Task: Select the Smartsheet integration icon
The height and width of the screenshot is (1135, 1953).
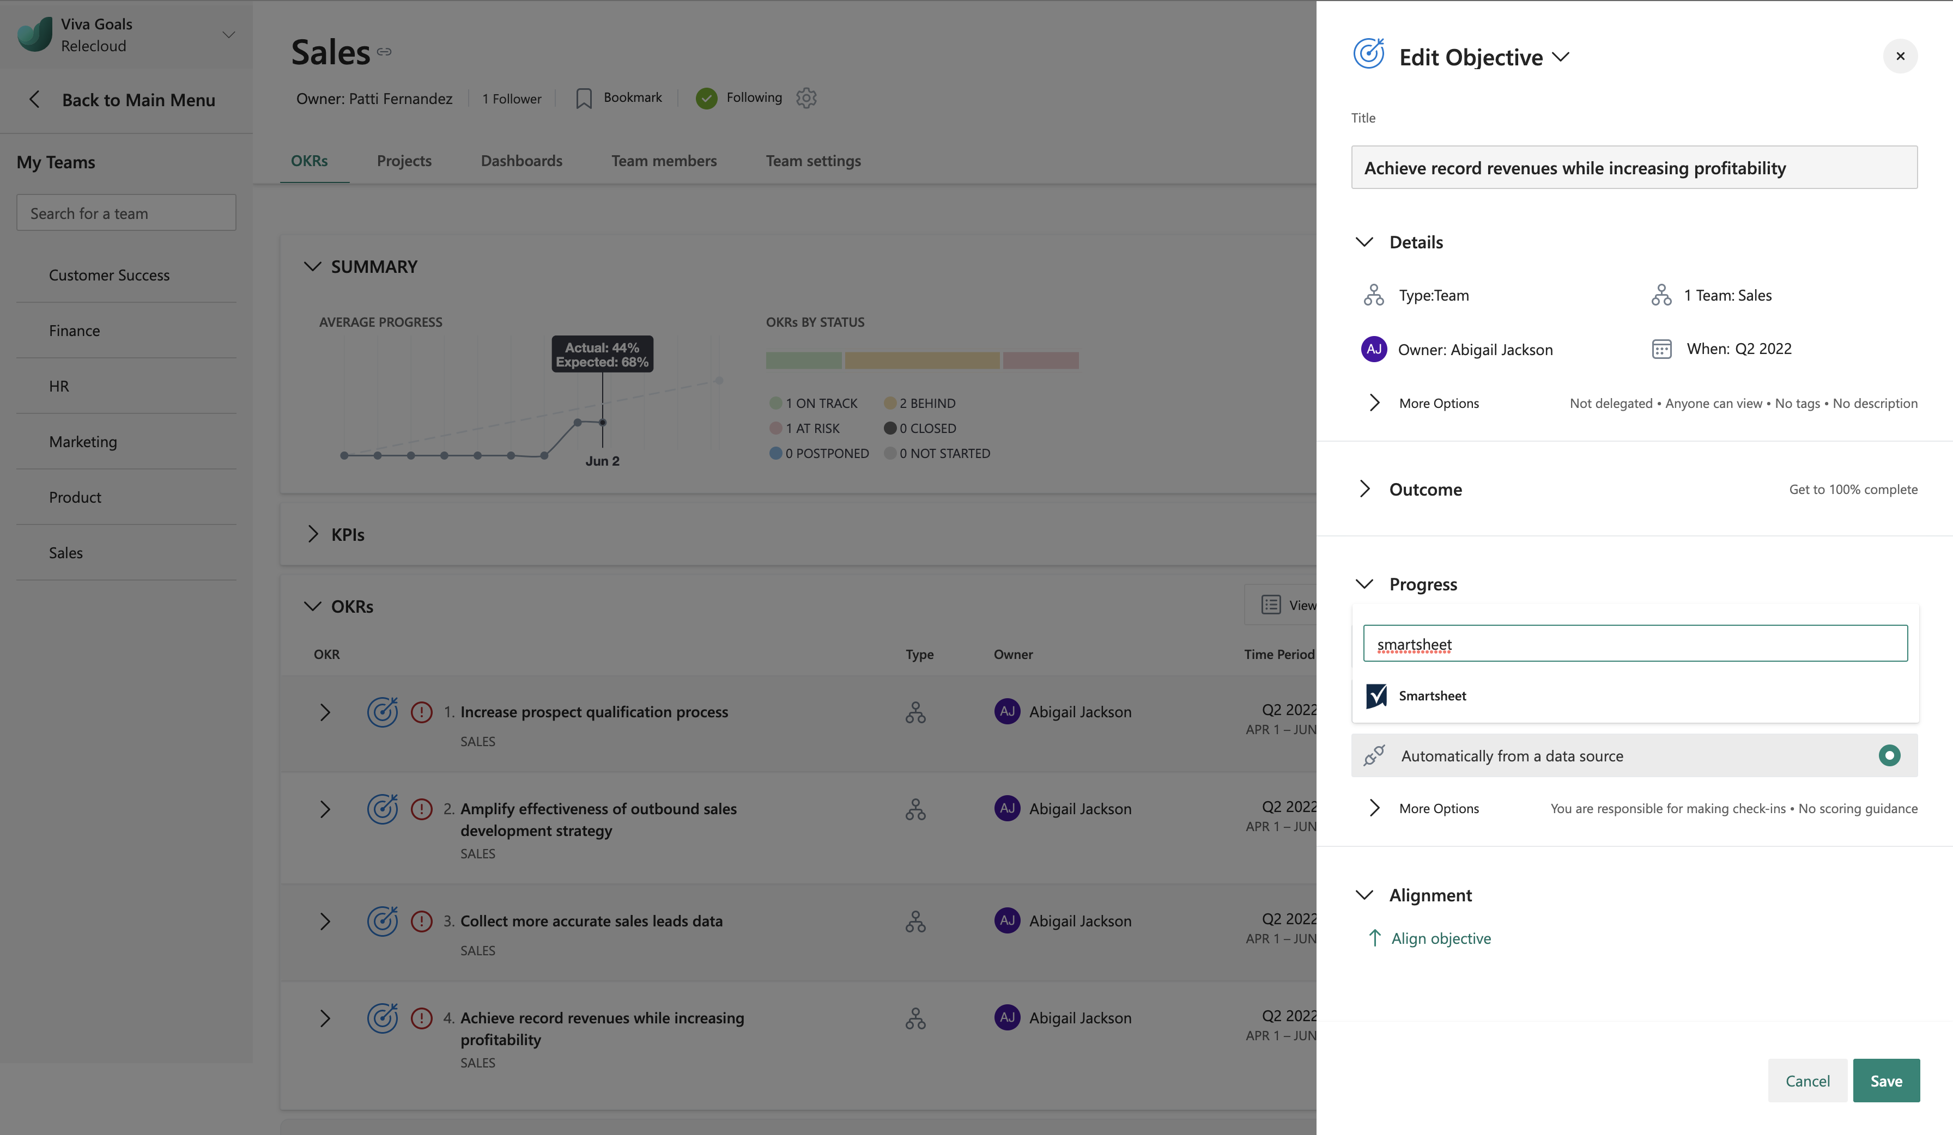Action: pyautogui.click(x=1376, y=695)
